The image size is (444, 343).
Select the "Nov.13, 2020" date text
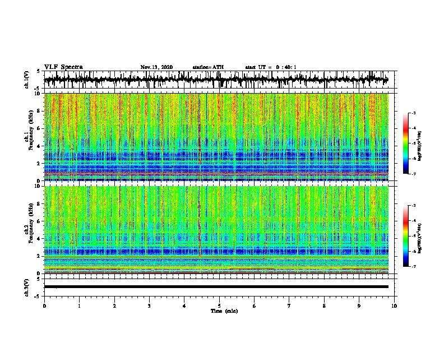click(x=156, y=67)
